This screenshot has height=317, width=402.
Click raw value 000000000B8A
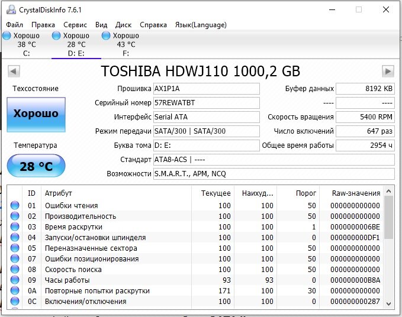(x=355, y=280)
